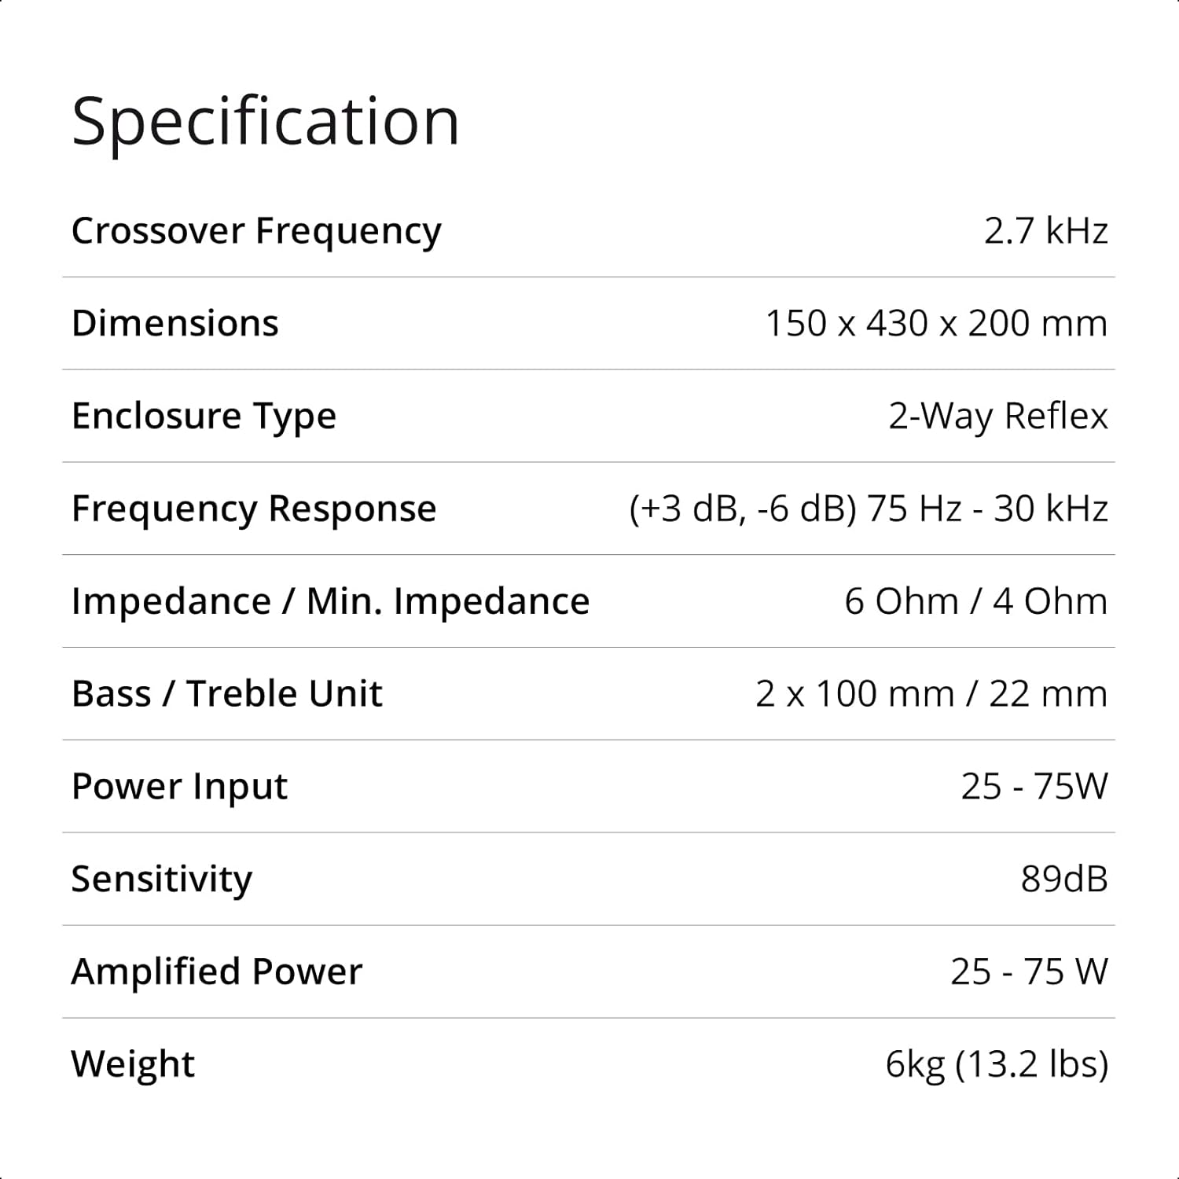Viewport: 1179px width, 1179px height.
Task: Click the Specification heading
Action: 265,123
